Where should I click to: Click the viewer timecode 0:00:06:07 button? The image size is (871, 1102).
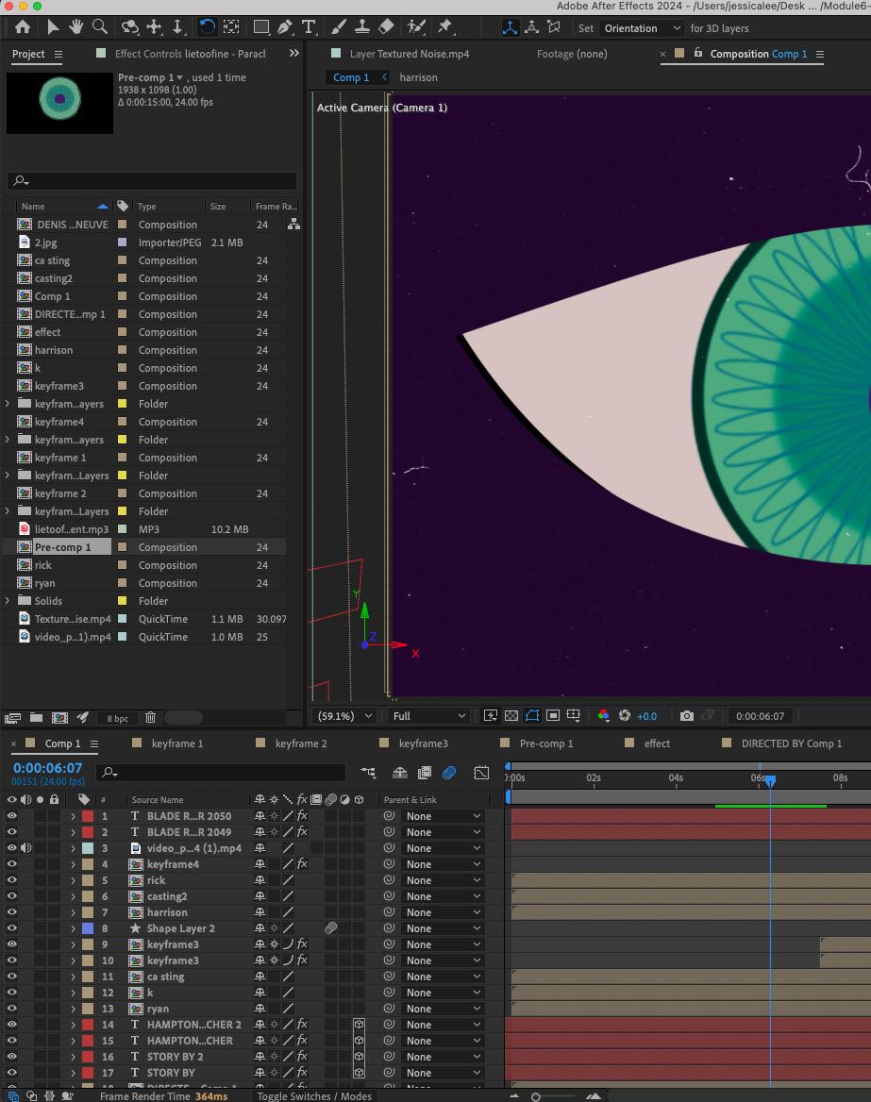tap(760, 715)
